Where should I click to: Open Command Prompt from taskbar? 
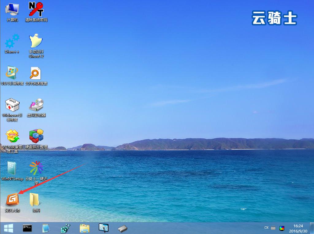28,229
